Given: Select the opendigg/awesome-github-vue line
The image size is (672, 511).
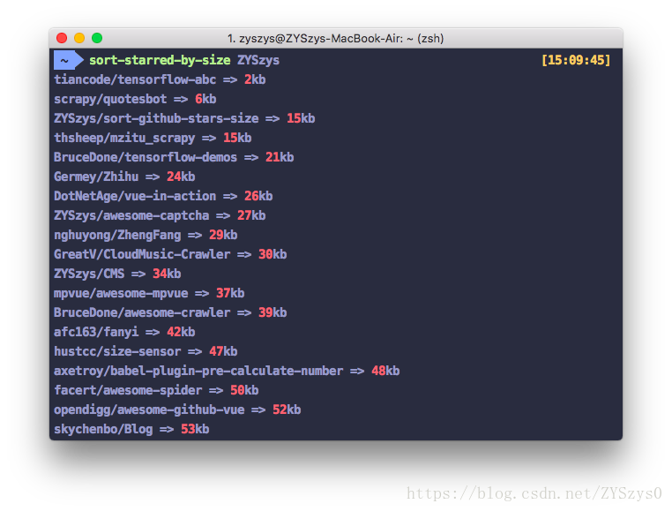Looking at the screenshot, I should click(x=177, y=410).
